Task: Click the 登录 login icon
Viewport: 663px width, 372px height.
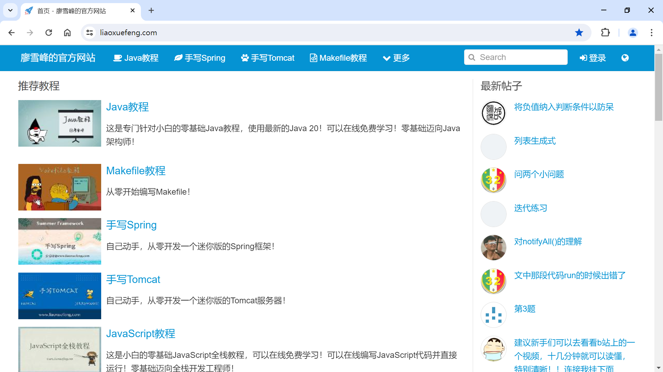Action: pyautogui.click(x=583, y=58)
